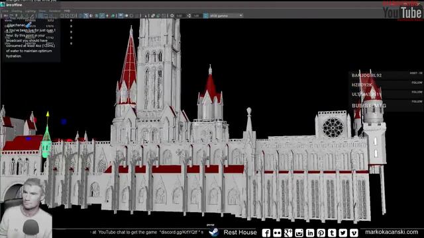The image size is (424, 238).
Task: Toggle smooth shade all button
Action: [x=85, y=16]
